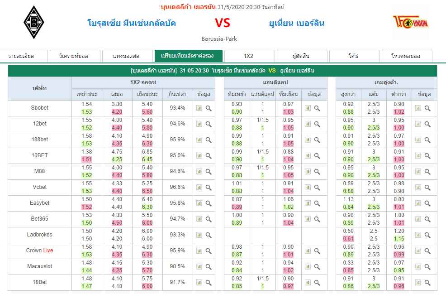
Task: Open the Ladbrokes 1X2 chart icon
Action: [199, 235]
